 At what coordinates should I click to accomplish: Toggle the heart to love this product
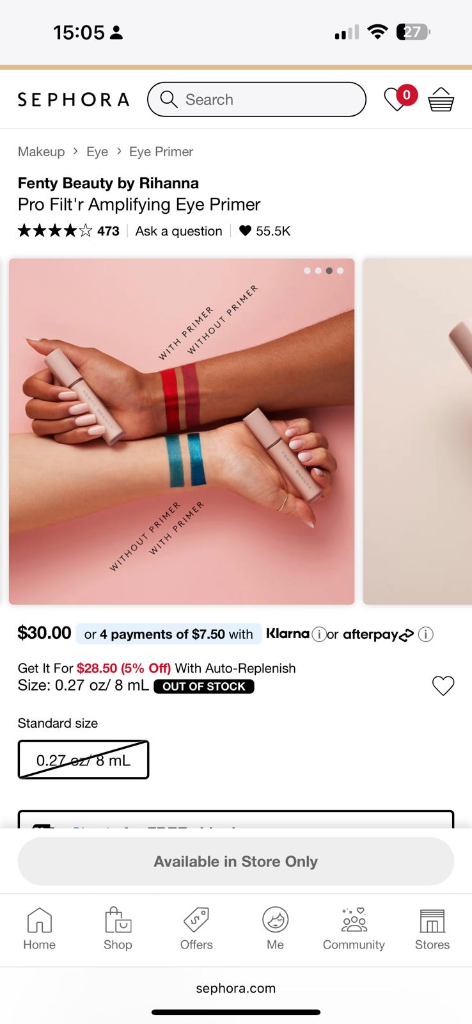[x=443, y=685]
